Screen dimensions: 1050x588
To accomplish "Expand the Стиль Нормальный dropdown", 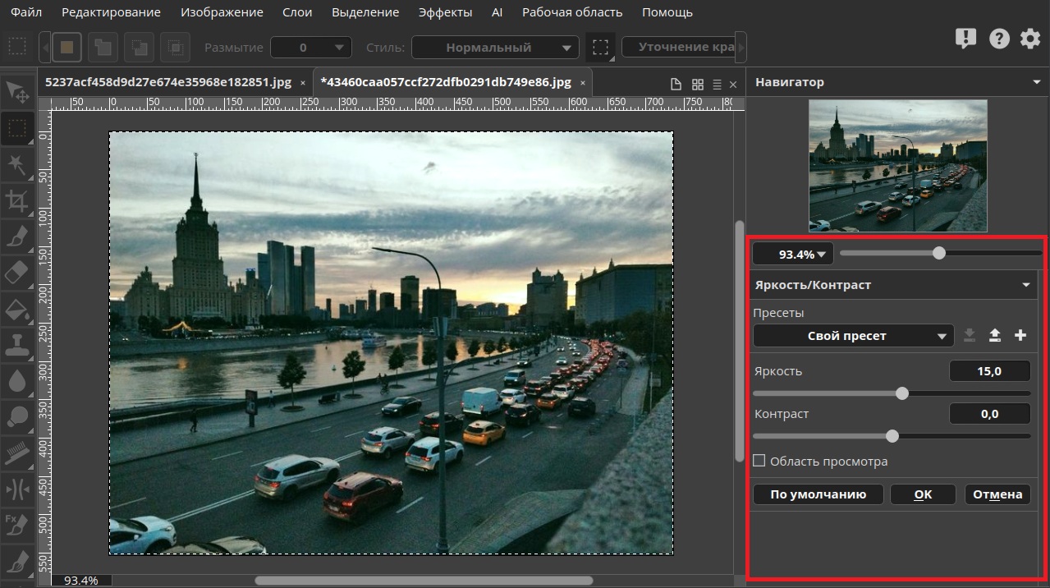I will (495, 48).
